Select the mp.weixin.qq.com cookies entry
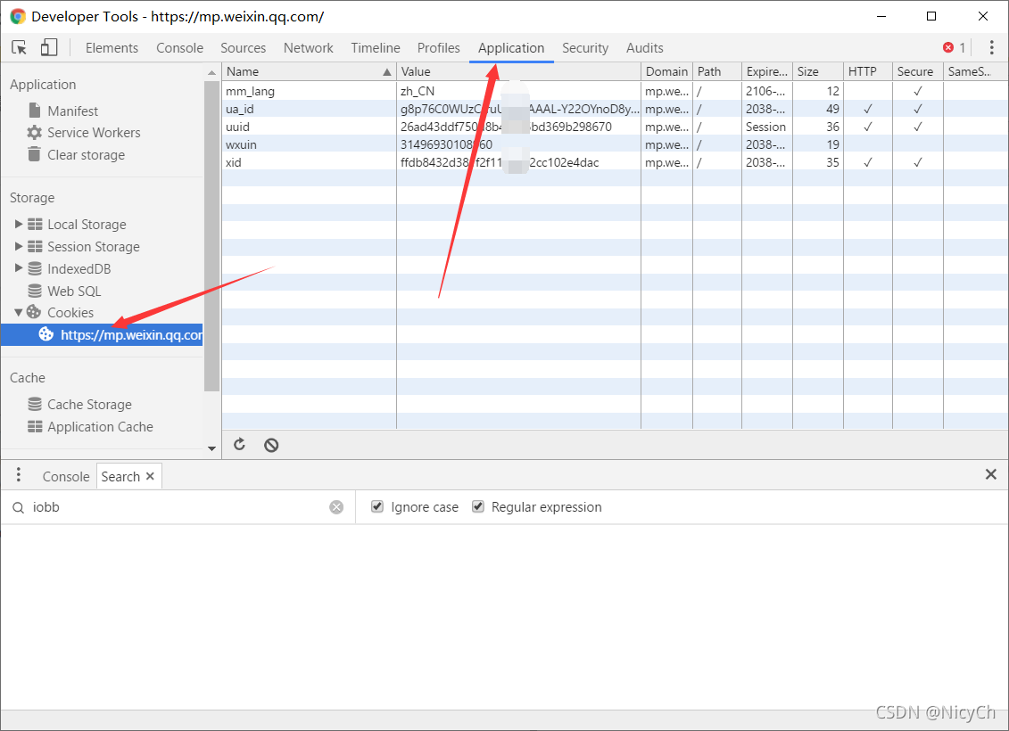The width and height of the screenshot is (1009, 731). pos(102,335)
